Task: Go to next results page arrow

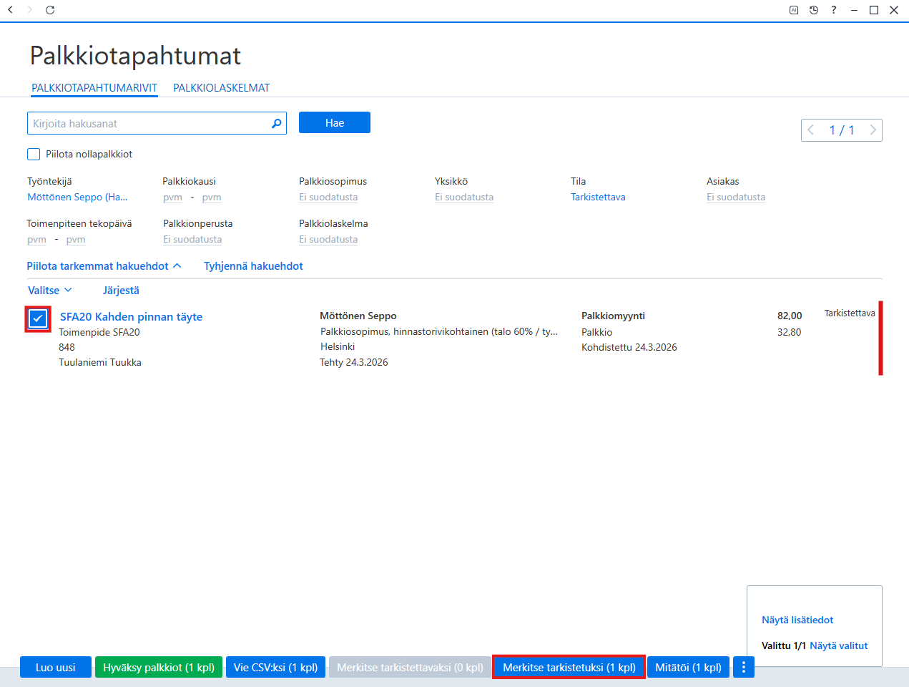Action: [x=873, y=130]
